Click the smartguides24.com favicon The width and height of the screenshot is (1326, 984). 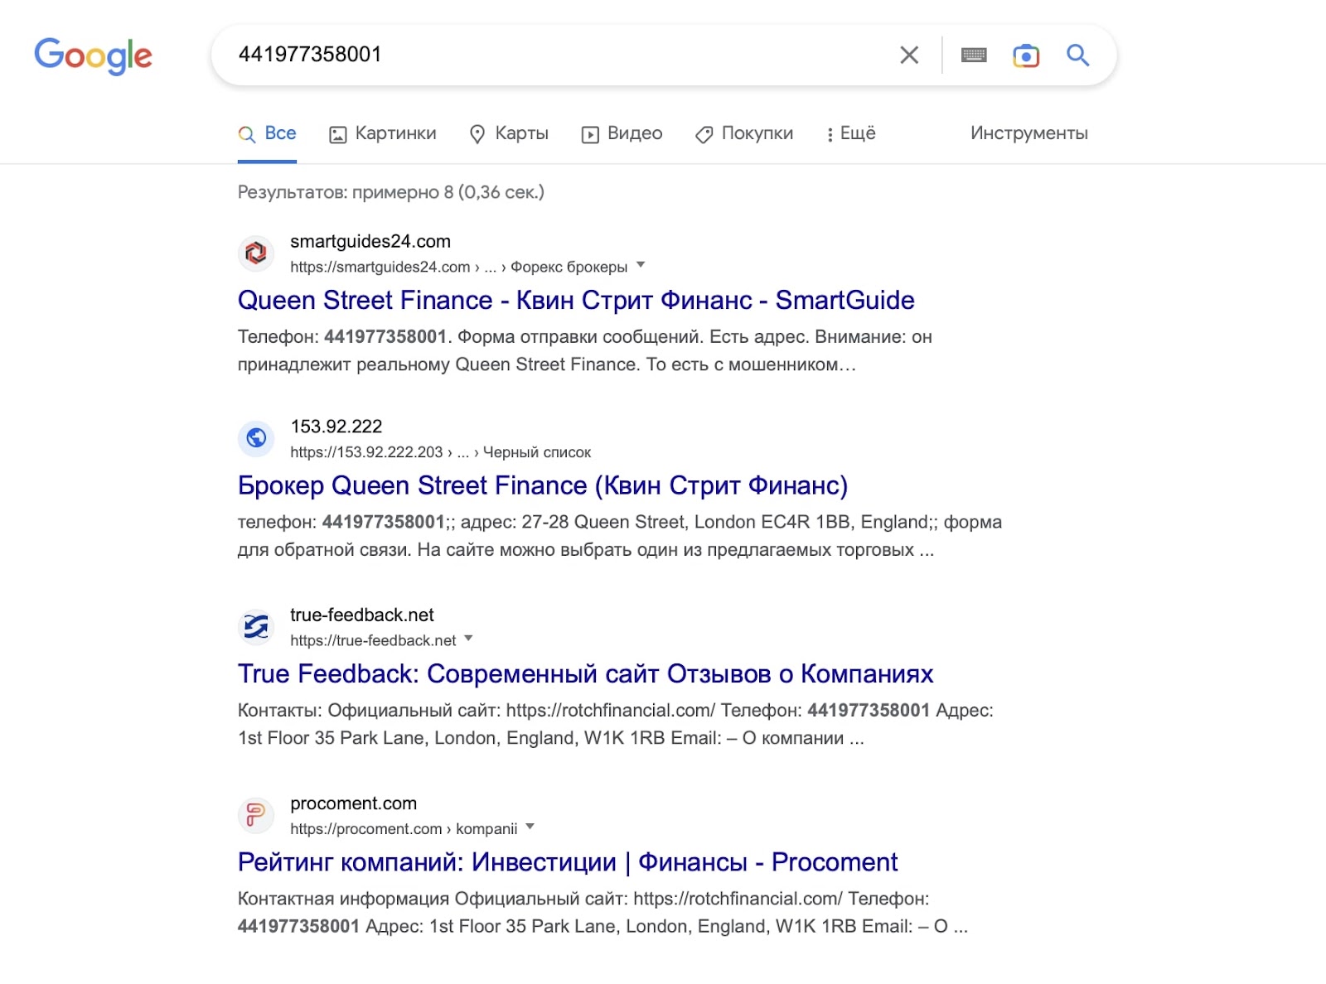point(256,253)
